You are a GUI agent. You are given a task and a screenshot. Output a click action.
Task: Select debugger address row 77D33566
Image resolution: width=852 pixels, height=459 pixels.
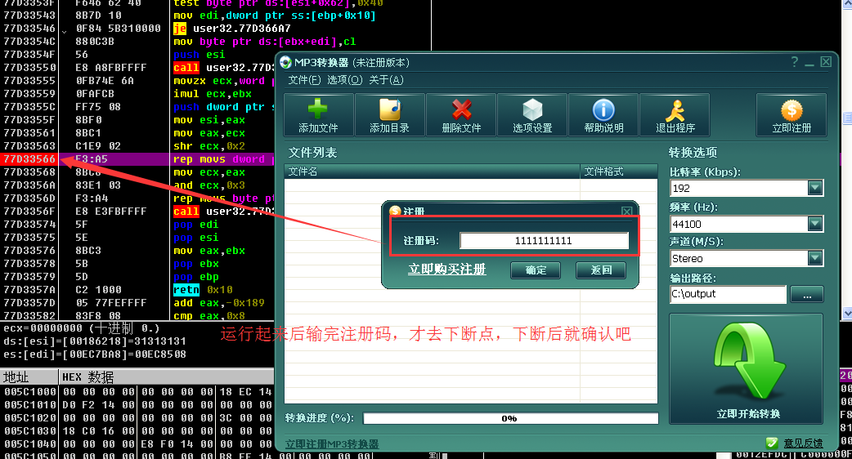click(29, 159)
